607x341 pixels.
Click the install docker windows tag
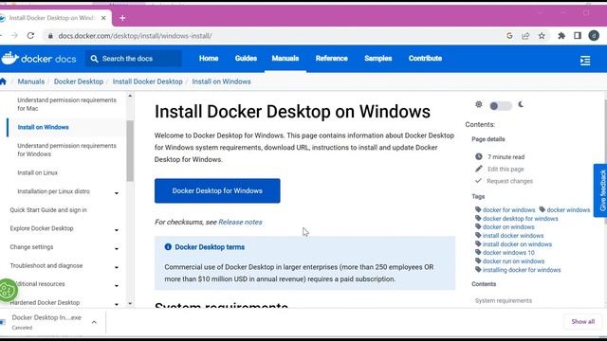[x=513, y=236]
